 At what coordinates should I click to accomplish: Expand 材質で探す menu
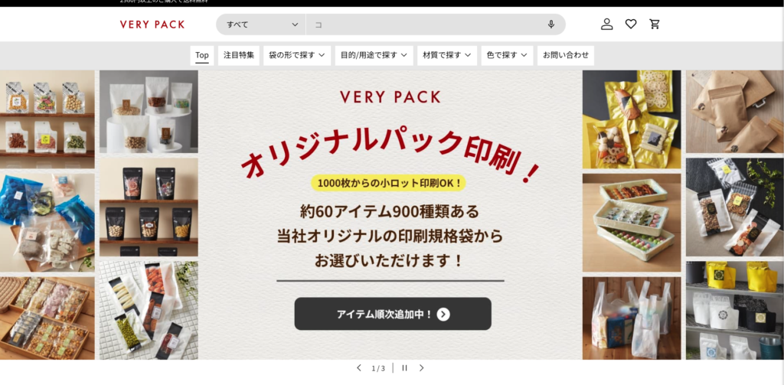(447, 56)
